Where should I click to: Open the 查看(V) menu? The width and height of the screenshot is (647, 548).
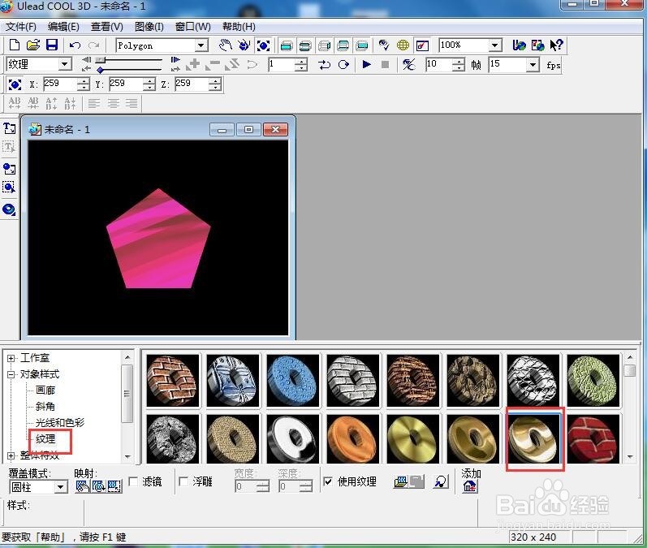pos(107,27)
